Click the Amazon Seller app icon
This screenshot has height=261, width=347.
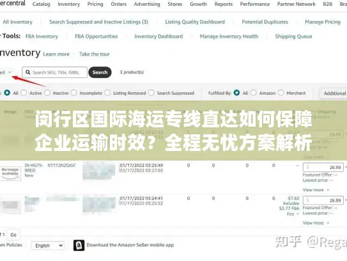click(79, 245)
